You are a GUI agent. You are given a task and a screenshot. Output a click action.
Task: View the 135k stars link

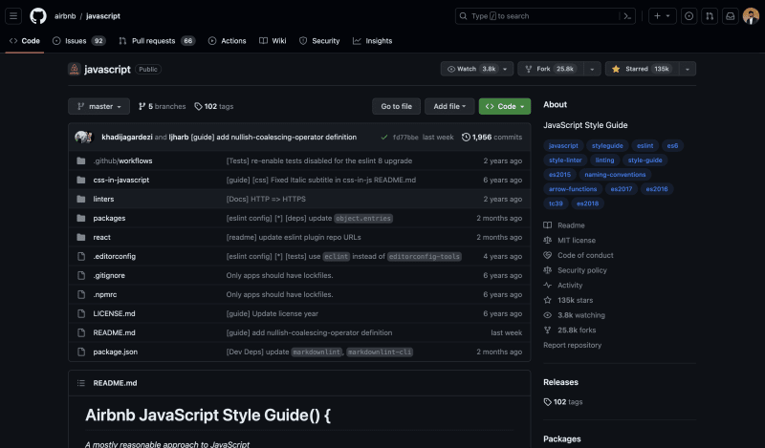pyautogui.click(x=568, y=300)
